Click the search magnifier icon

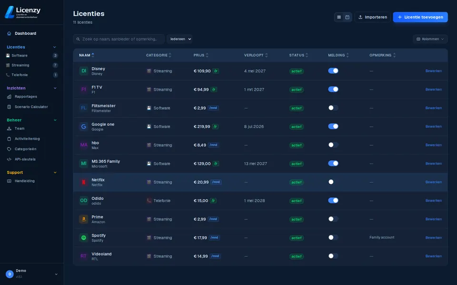(78, 39)
